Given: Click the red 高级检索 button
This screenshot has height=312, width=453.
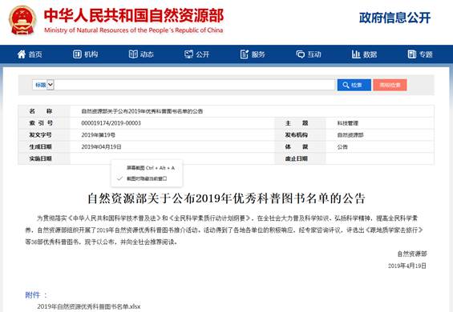Looking at the screenshot, I should coord(390,85).
